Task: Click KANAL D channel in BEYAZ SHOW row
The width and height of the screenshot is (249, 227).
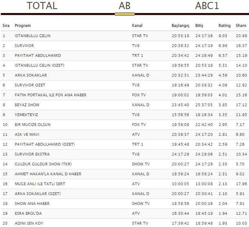Action: [x=140, y=105]
